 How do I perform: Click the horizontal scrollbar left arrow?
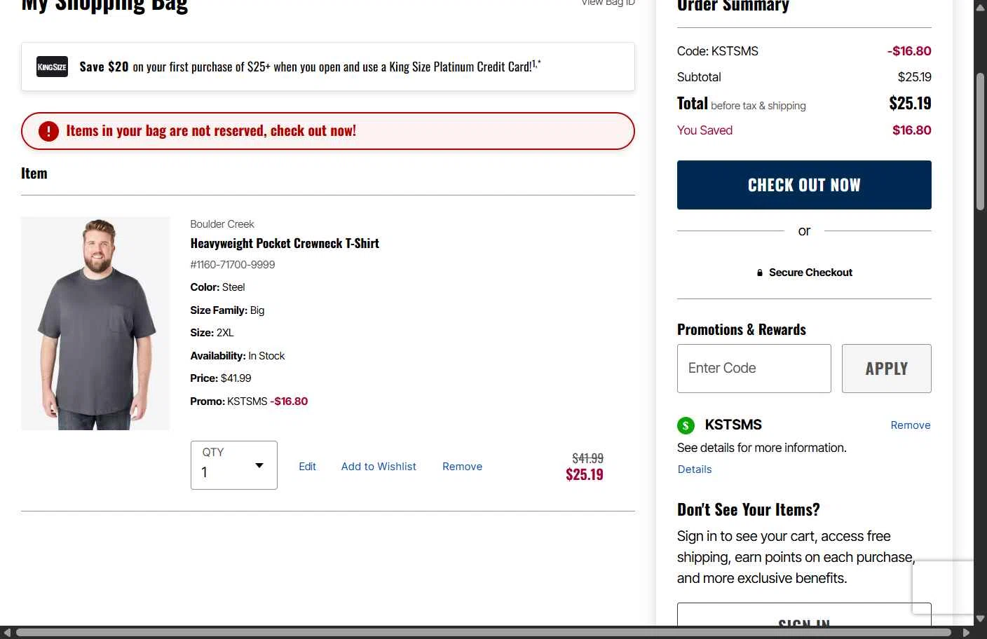pos(7,632)
